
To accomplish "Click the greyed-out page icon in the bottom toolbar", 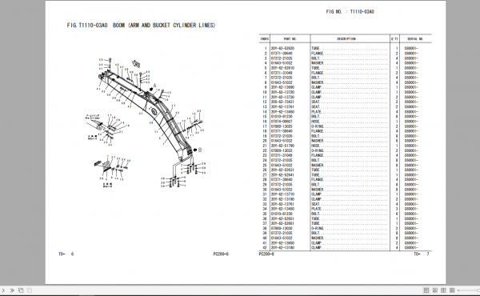I will (x=30, y=290).
